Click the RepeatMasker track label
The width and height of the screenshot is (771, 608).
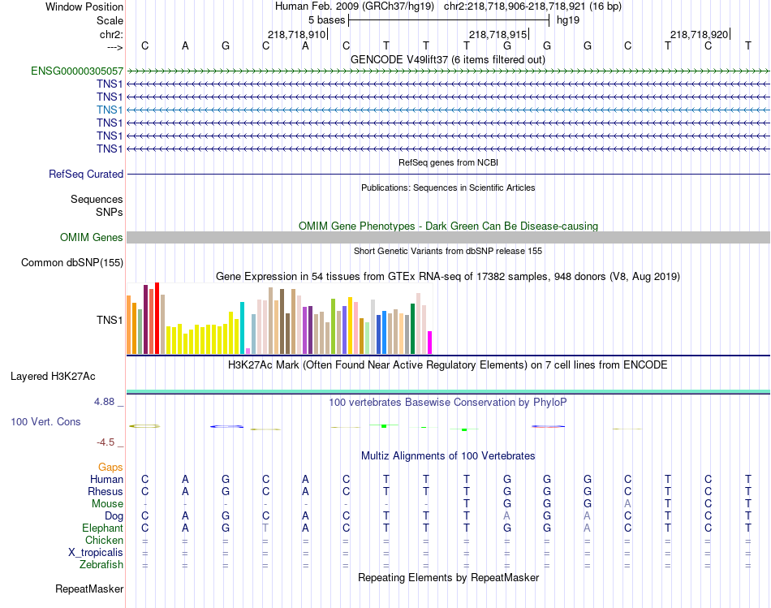click(x=89, y=589)
